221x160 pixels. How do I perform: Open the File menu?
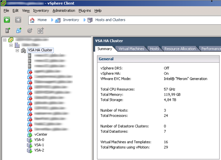click(x=6, y=11)
